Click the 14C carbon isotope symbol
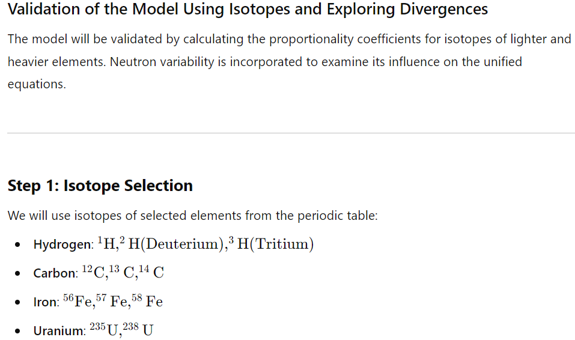The height and width of the screenshot is (340, 575). 151,272
